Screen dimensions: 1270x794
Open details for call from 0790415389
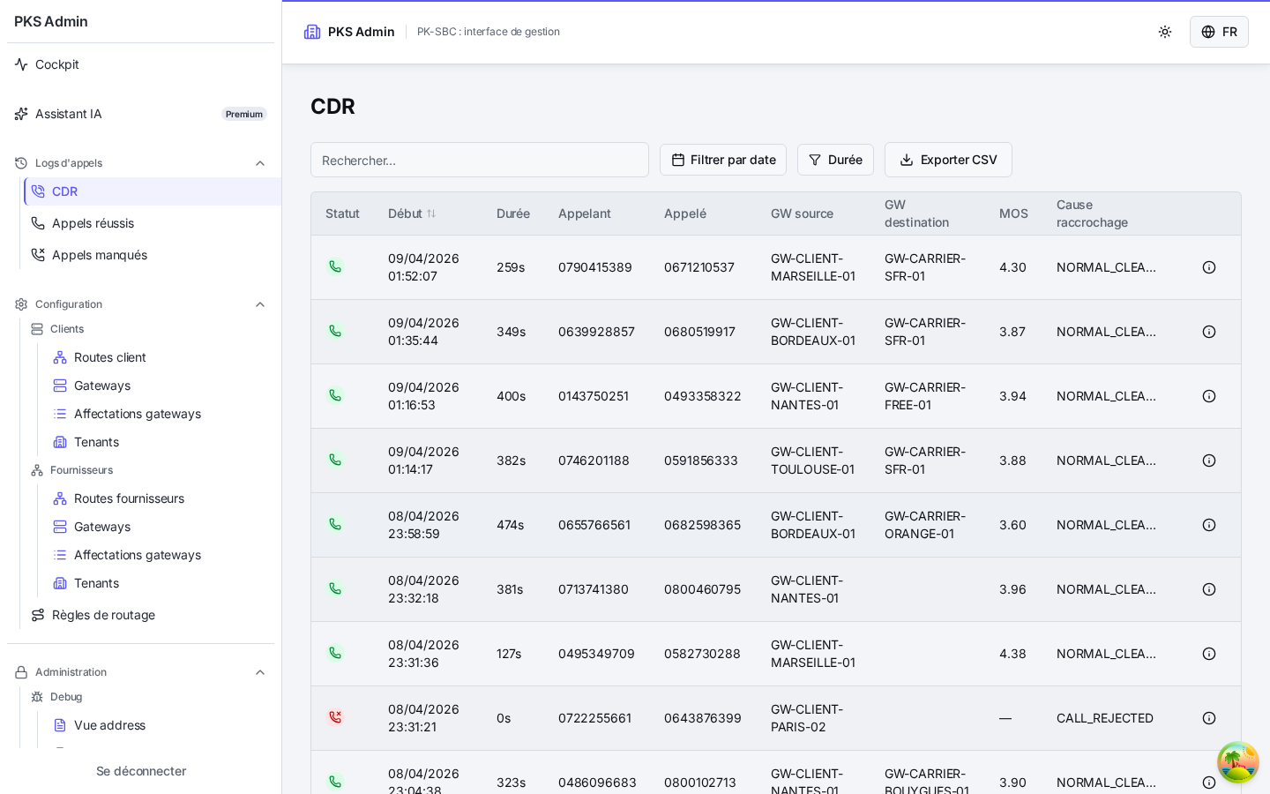[1209, 267]
